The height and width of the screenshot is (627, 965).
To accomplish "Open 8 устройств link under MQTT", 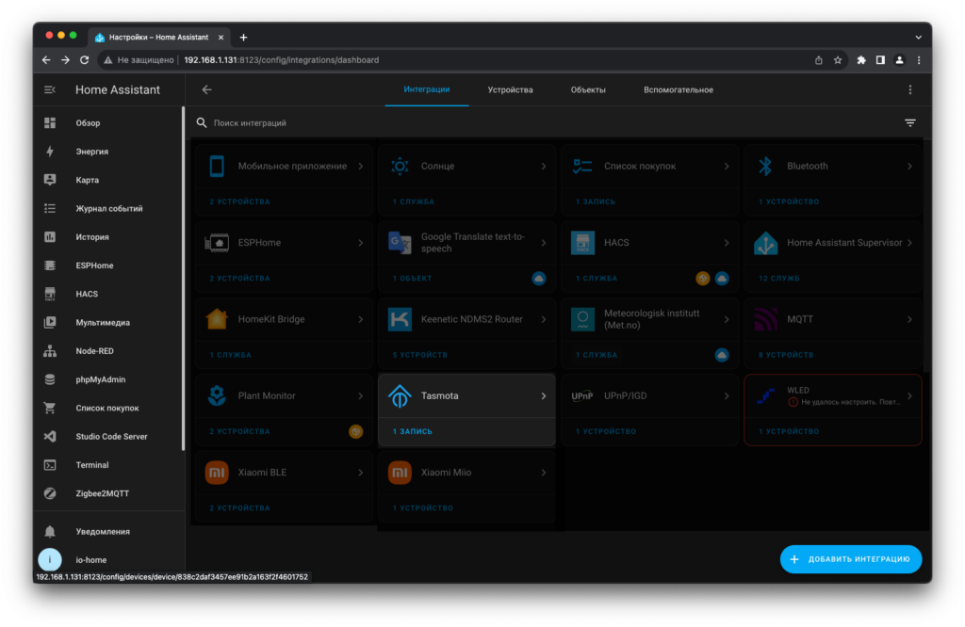I will tap(786, 355).
